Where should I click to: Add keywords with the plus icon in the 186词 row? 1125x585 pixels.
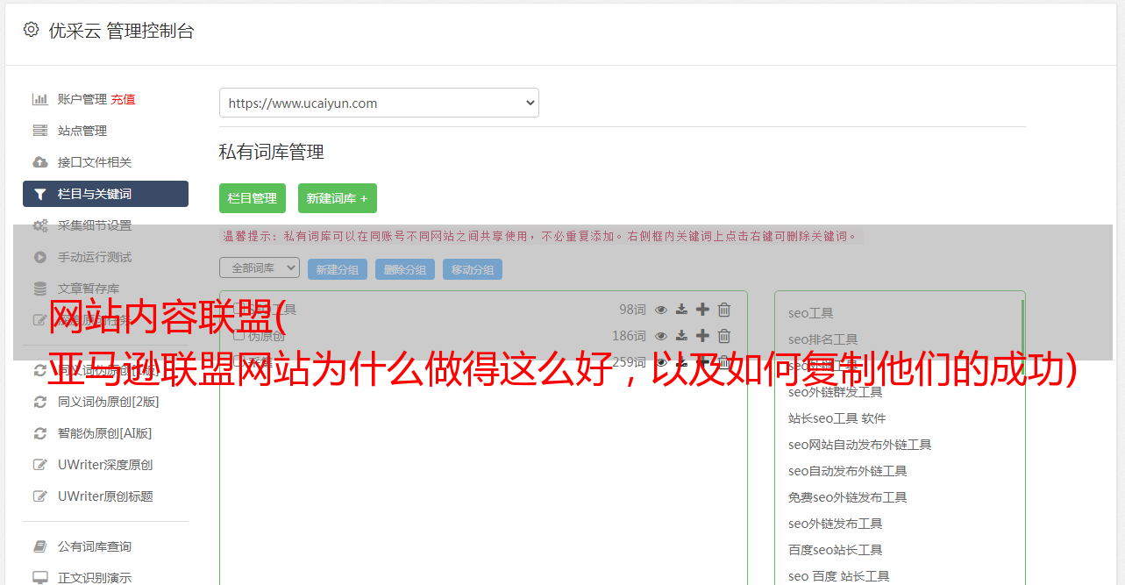[x=702, y=336]
